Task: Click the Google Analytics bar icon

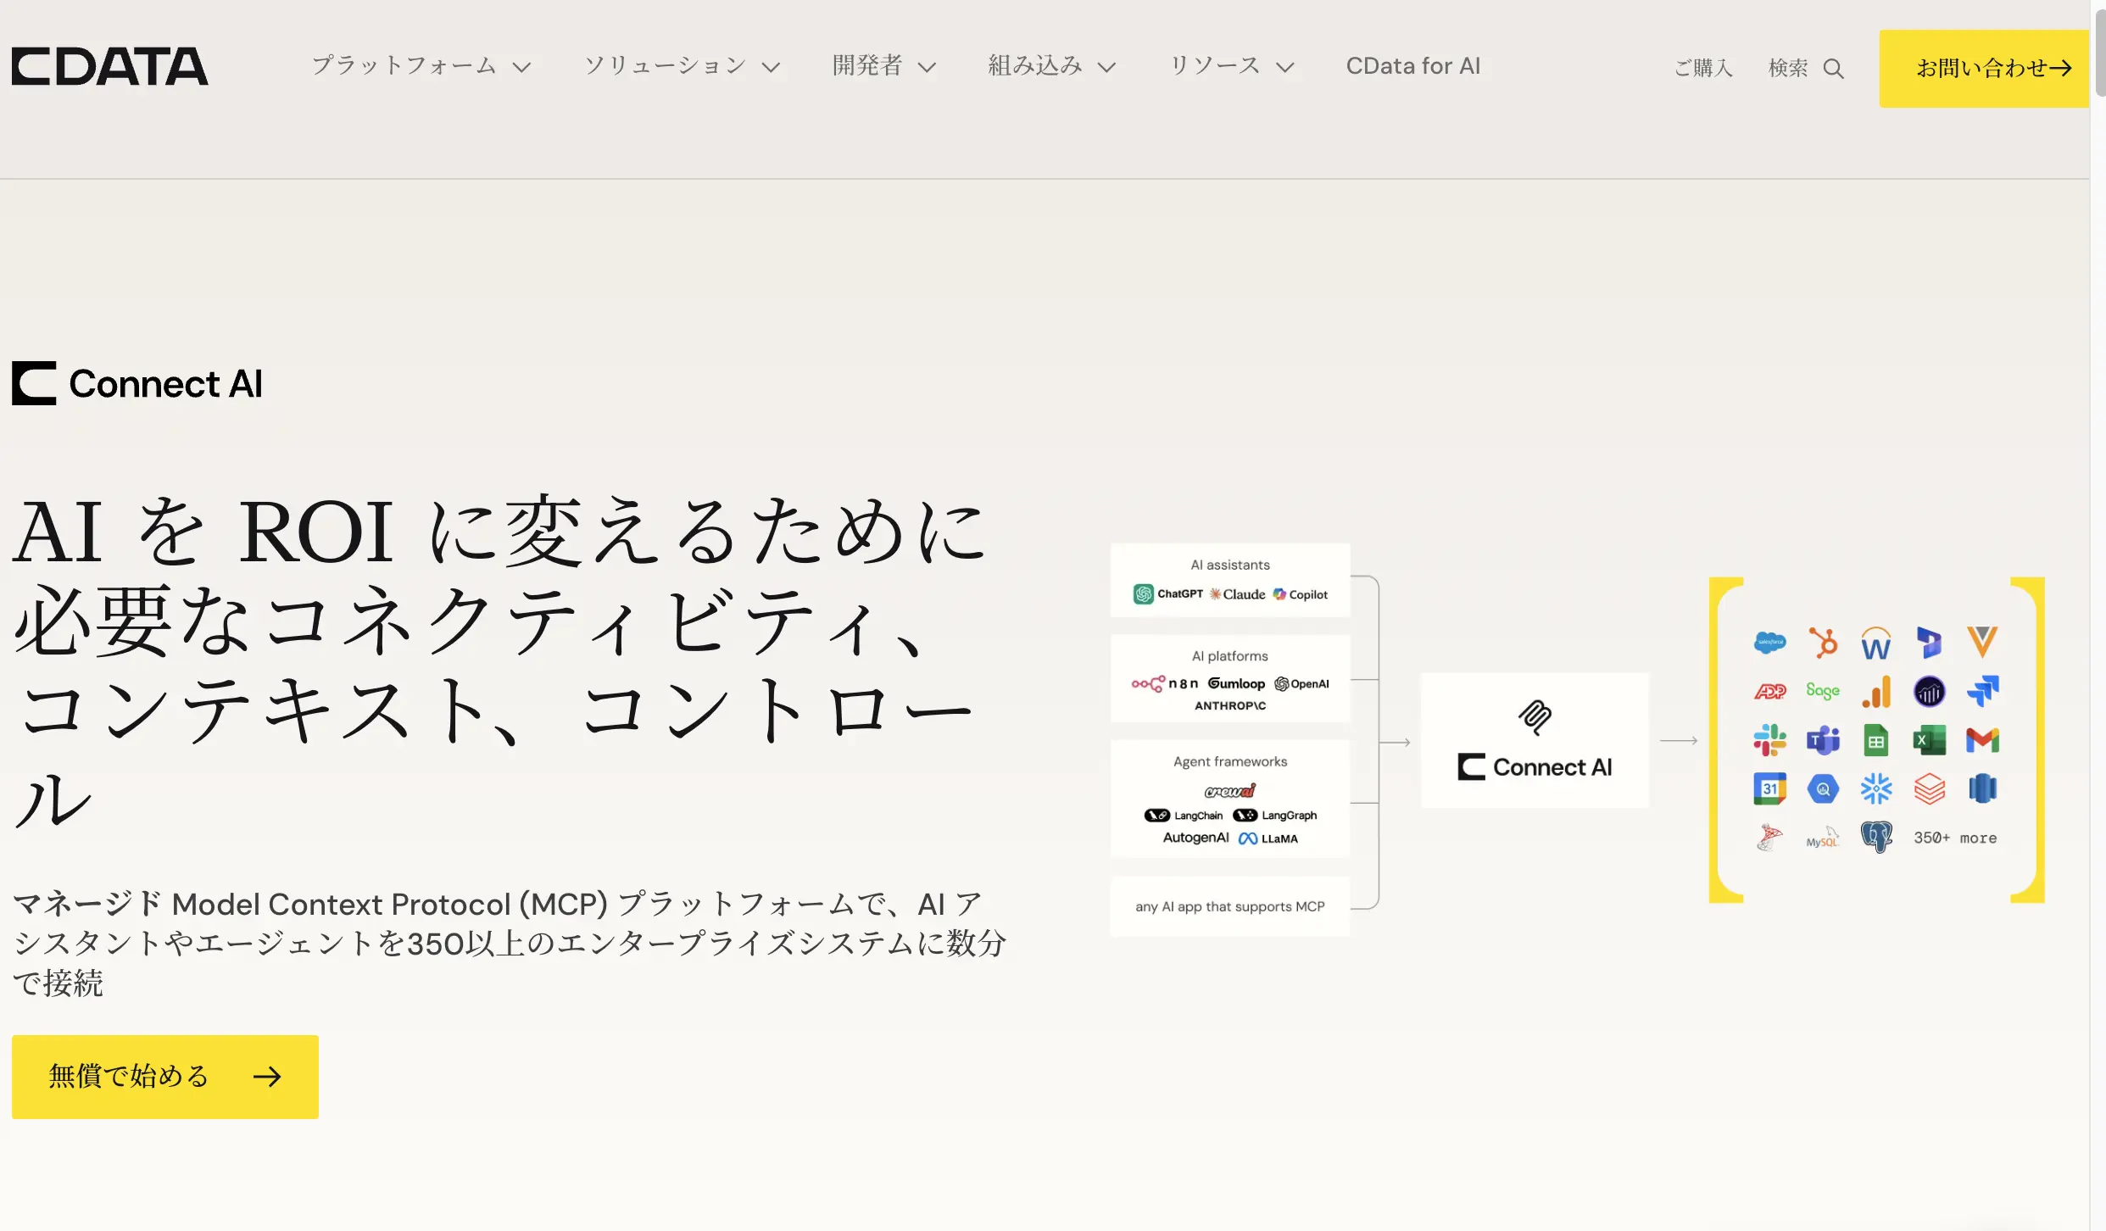Action: click(1876, 692)
